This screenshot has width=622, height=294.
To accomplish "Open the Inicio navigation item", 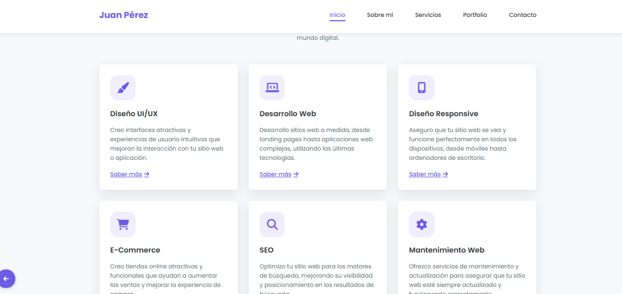I will (337, 15).
